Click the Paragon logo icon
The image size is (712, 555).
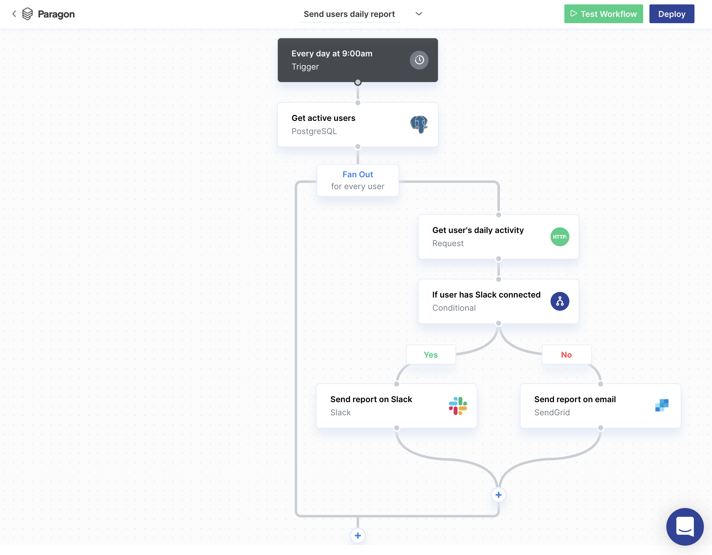pyautogui.click(x=28, y=14)
